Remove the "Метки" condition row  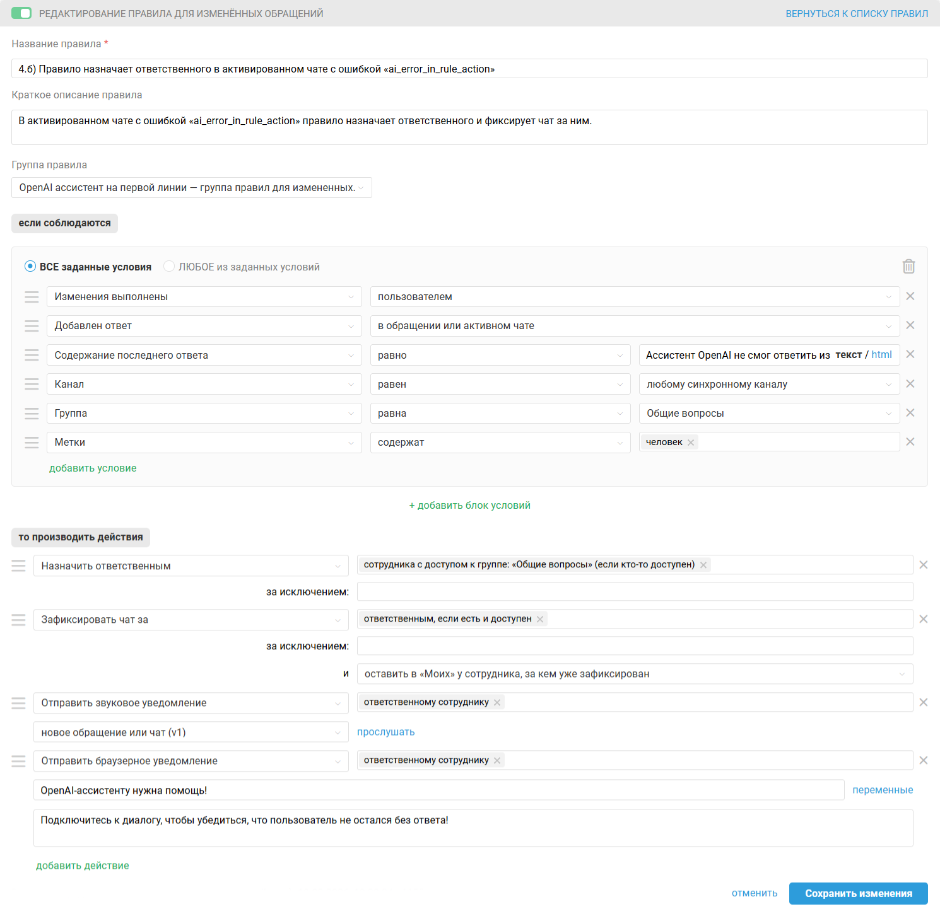pos(910,442)
